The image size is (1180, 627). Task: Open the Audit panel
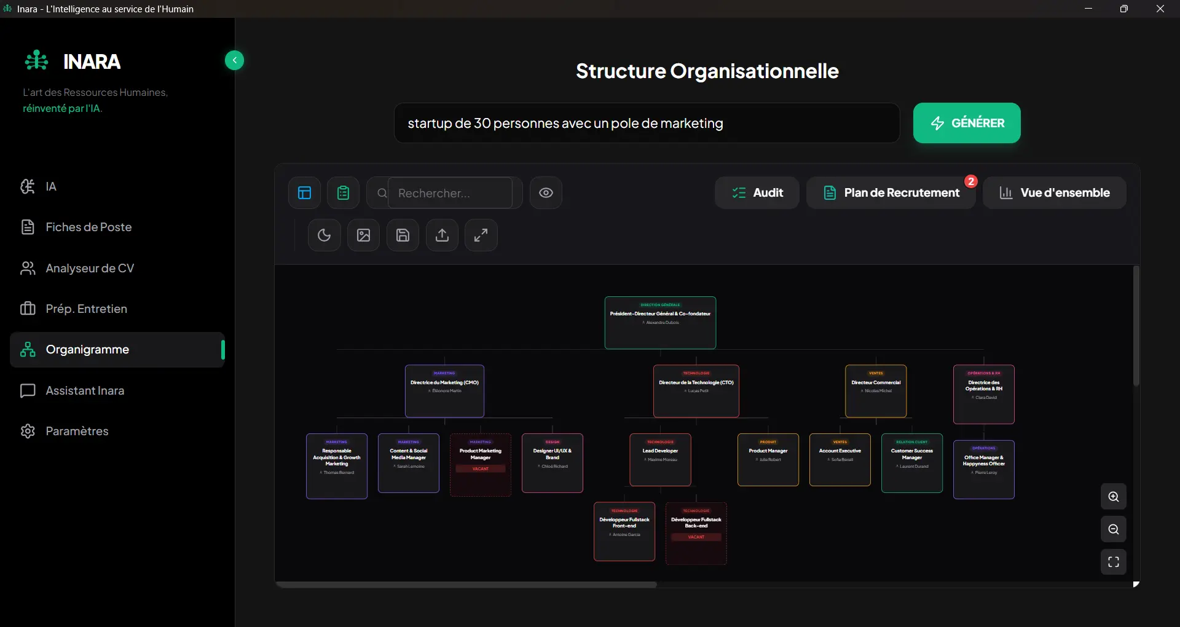(x=757, y=193)
